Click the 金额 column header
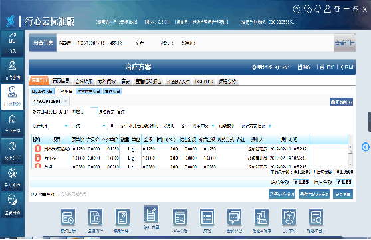Screen dimensions: 371x240 coord(148,140)
